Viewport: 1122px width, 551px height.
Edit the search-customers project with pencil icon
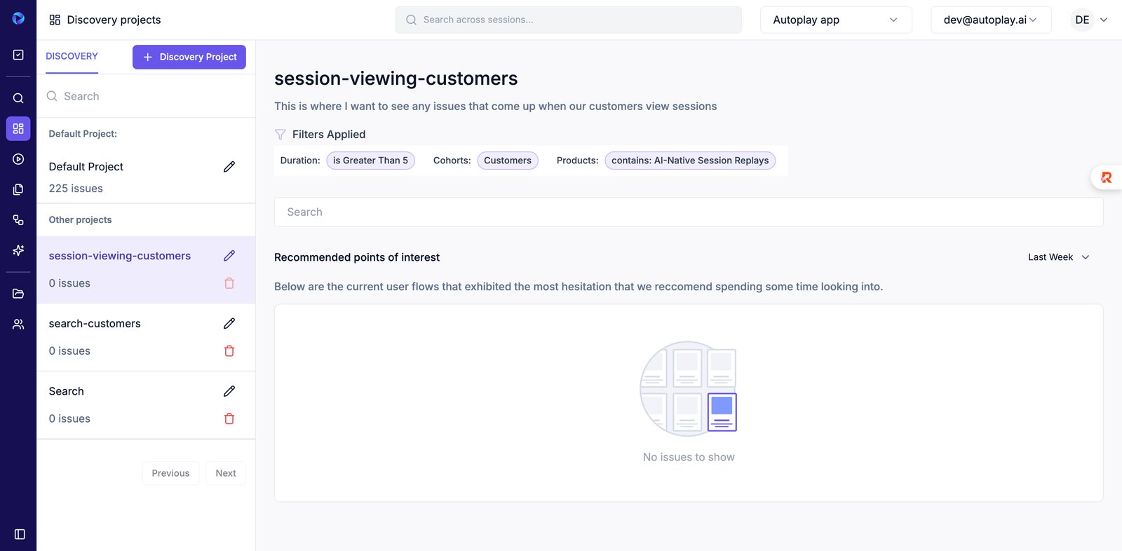coord(229,323)
